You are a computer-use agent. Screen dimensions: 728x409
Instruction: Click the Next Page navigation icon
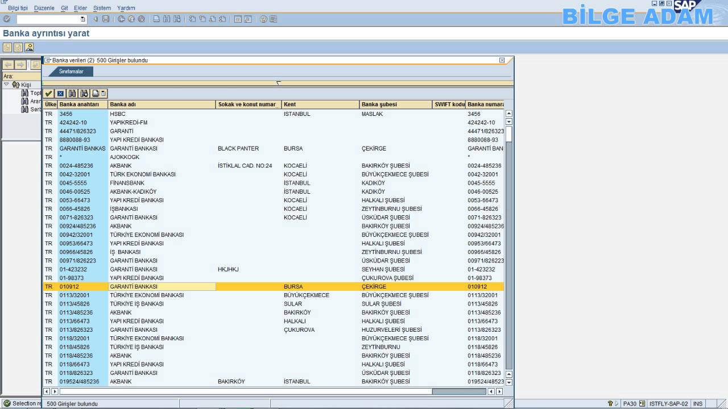point(212,19)
